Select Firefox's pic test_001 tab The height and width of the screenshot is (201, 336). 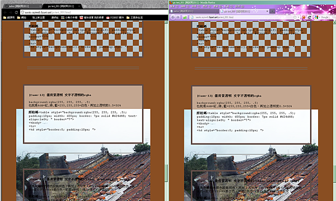(x=244, y=11)
